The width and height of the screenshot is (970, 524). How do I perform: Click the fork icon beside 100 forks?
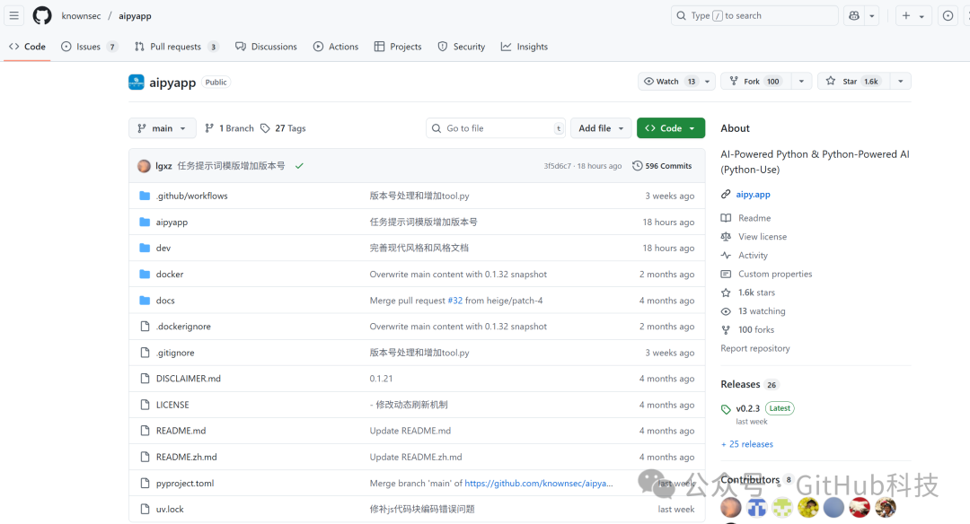[726, 330]
